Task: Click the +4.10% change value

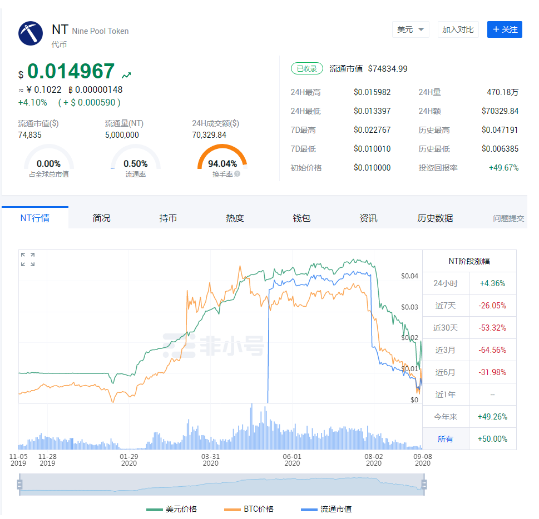Action: [x=33, y=102]
